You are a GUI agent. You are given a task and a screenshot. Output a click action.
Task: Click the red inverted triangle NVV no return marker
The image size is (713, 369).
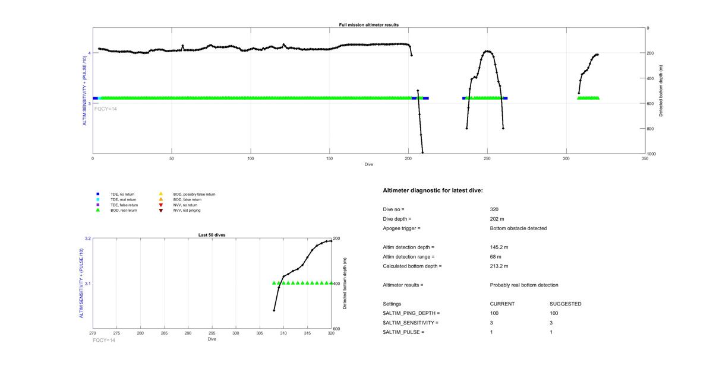click(160, 205)
